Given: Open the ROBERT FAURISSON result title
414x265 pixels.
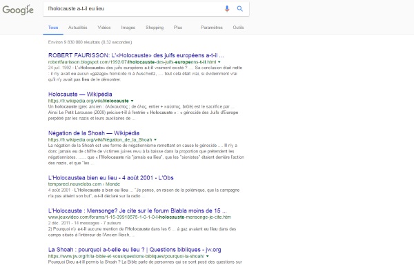Looking at the screenshot, I should coord(136,55).
